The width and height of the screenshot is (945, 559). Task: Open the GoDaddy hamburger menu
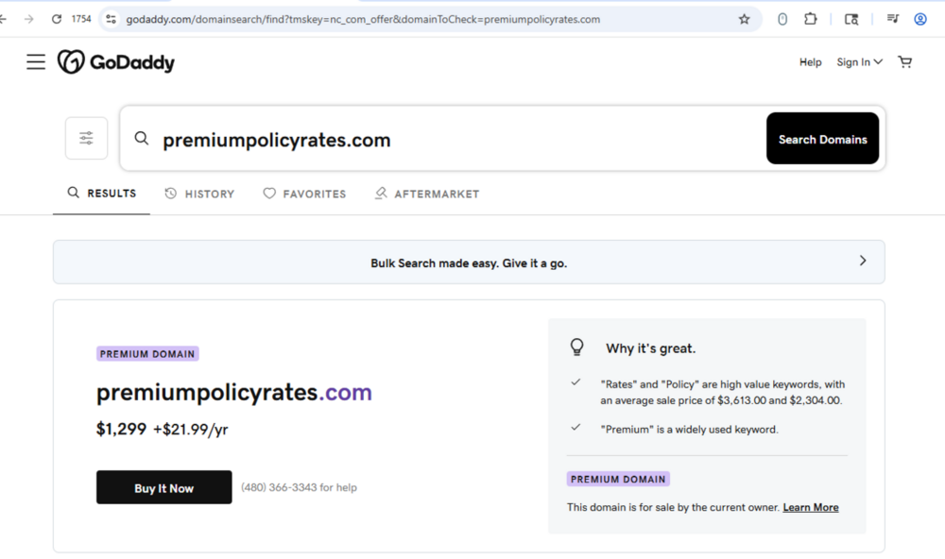click(36, 62)
